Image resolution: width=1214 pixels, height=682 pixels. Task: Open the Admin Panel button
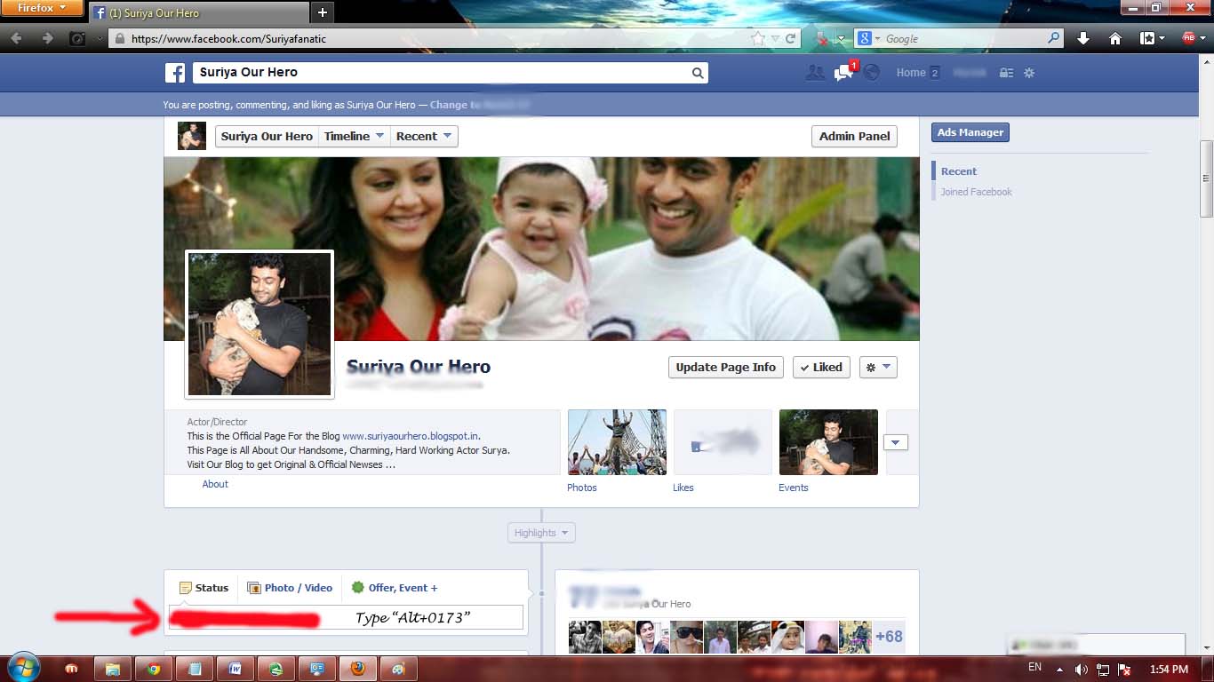click(x=854, y=136)
